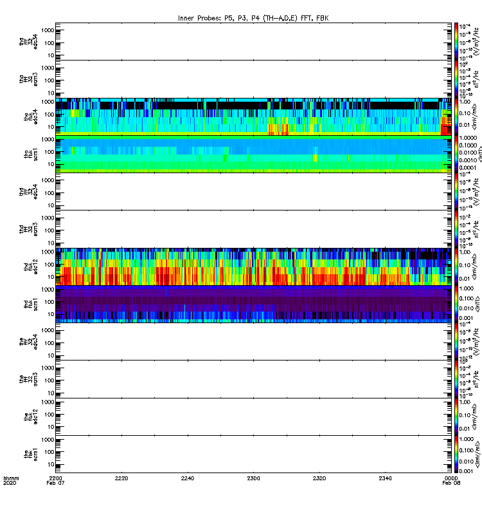Click the tha fbk edc34 spectrogram
The width and height of the screenshot is (482, 515).
click(253, 117)
